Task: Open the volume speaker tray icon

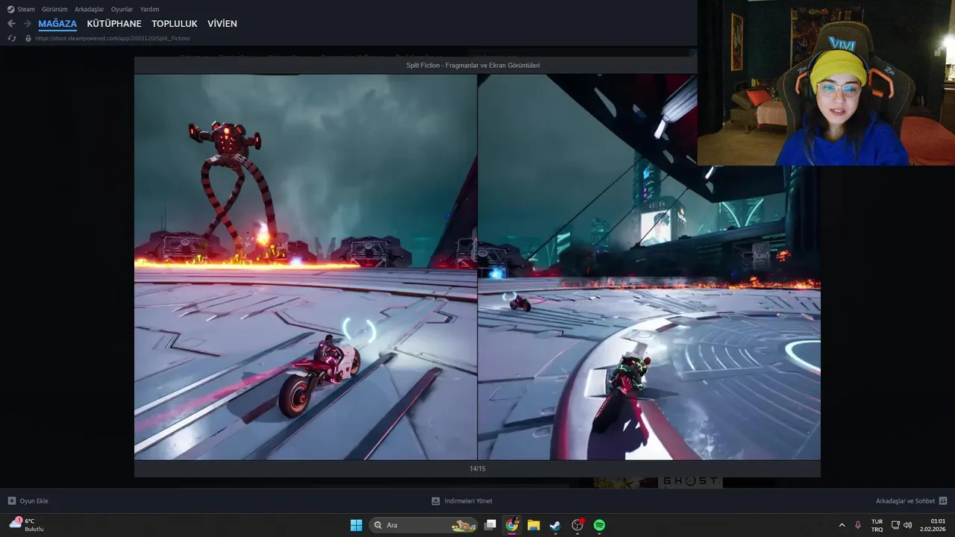Action: pos(908,525)
